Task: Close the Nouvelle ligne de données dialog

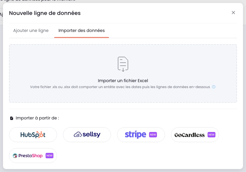Action: point(233,13)
